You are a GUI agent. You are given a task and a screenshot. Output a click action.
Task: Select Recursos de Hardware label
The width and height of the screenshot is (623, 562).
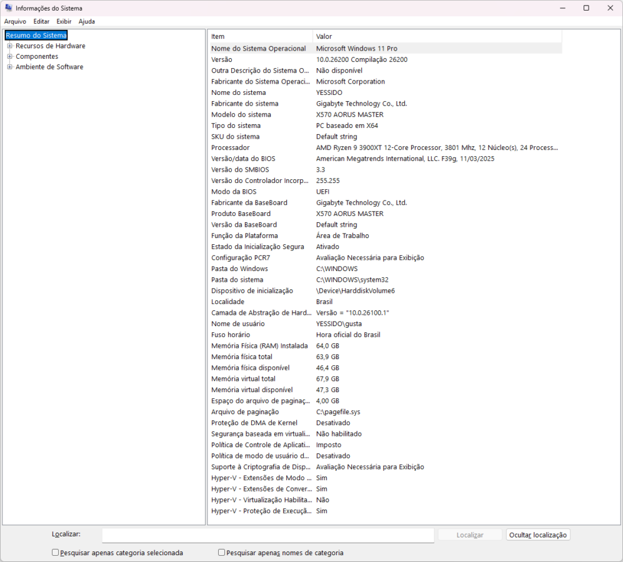point(51,46)
